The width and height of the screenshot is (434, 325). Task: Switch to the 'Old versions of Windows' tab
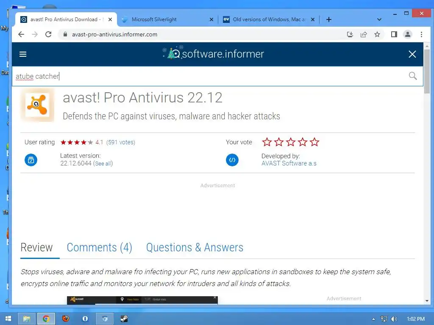click(x=268, y=19)
